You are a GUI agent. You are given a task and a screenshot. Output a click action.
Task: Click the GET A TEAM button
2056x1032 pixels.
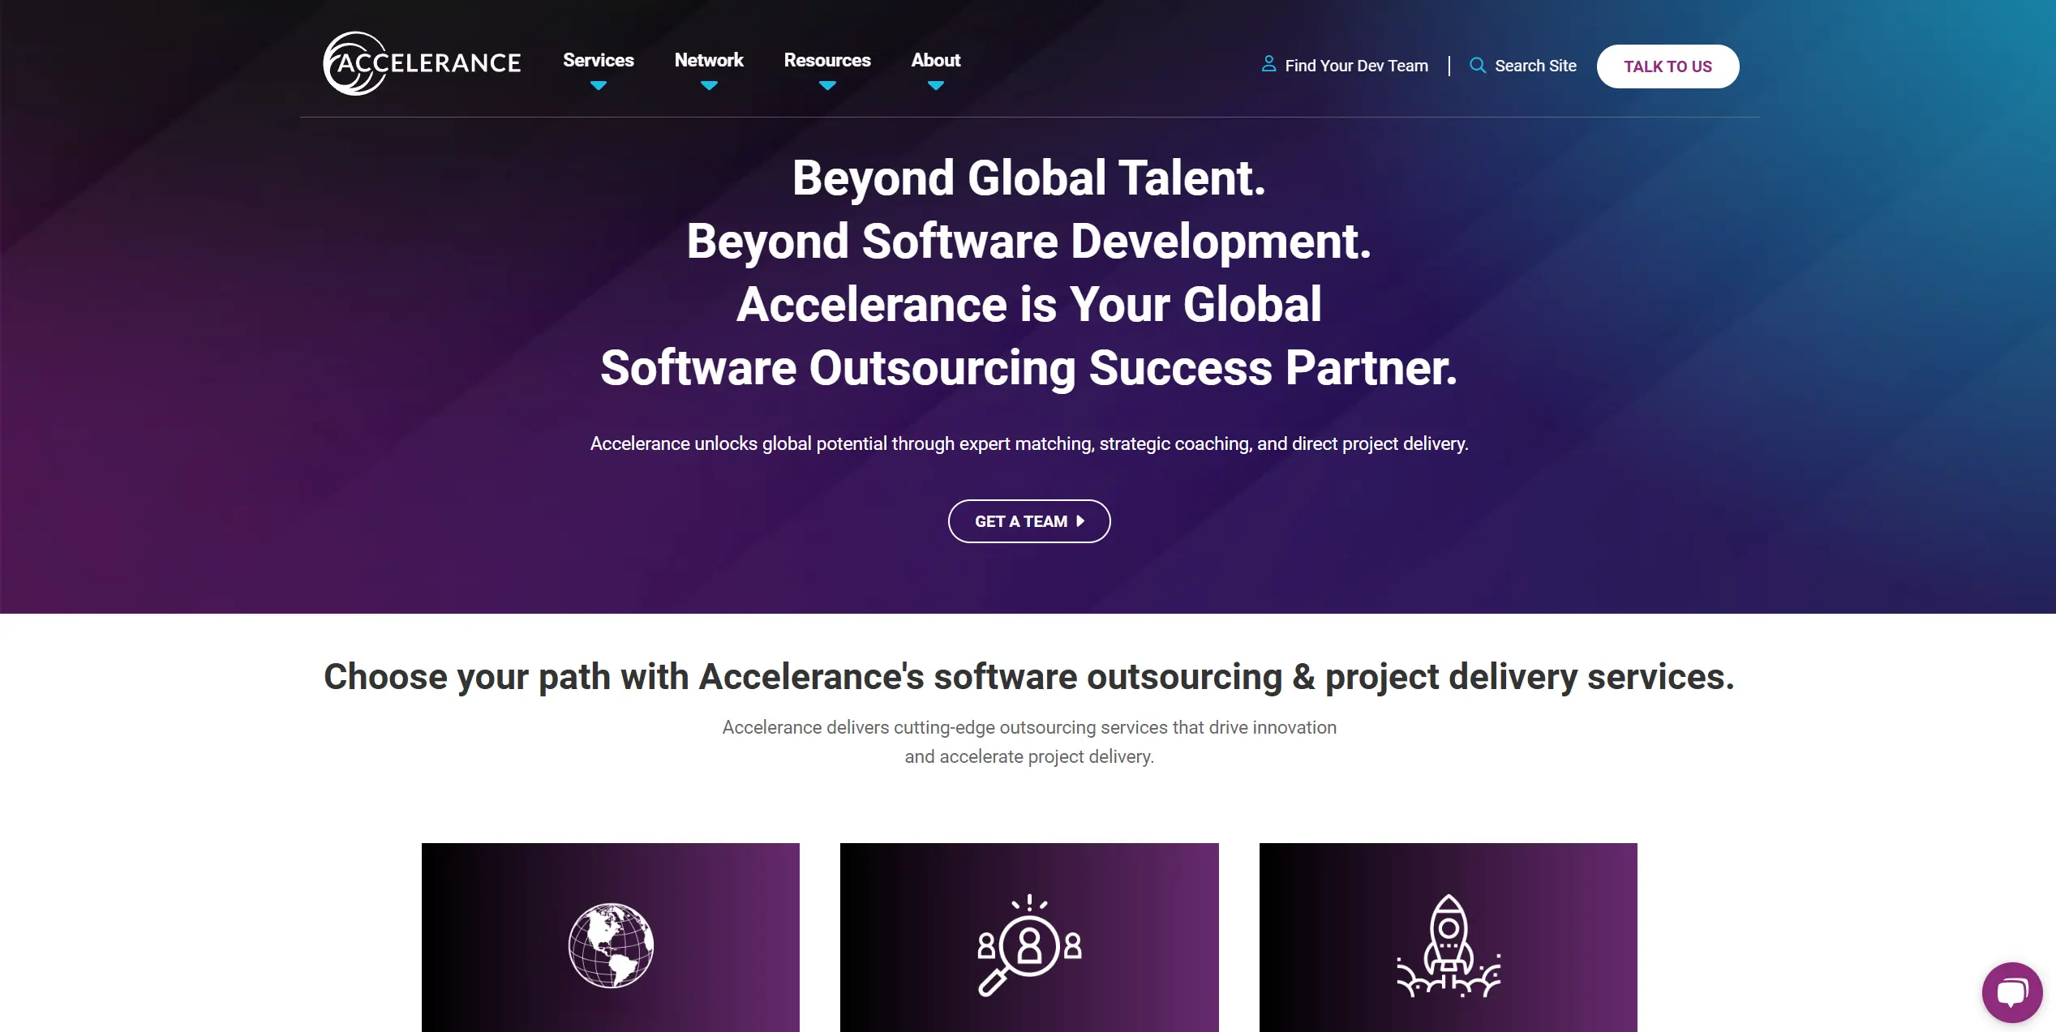pos(1028,520)
